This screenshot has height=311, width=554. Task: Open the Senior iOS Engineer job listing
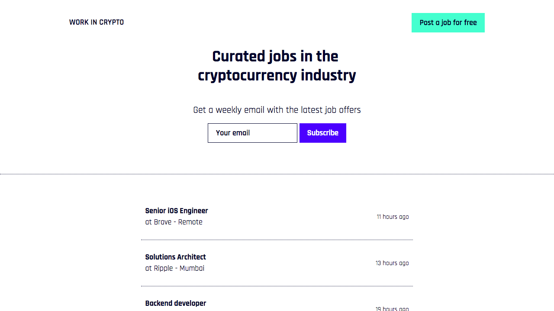pyautogui.click(x=177, y=211)
